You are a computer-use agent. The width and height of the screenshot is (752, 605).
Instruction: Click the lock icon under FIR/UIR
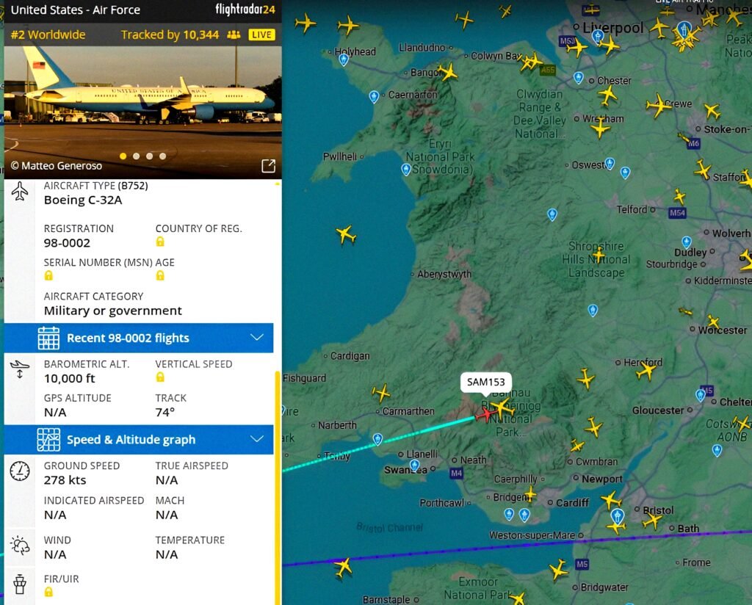click(x=48, y=592)
